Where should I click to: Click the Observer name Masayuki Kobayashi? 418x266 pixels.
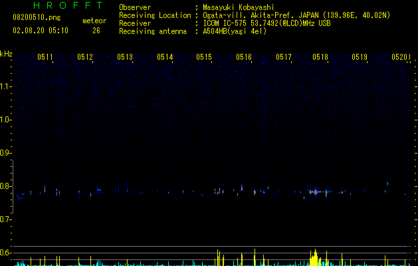239,7
